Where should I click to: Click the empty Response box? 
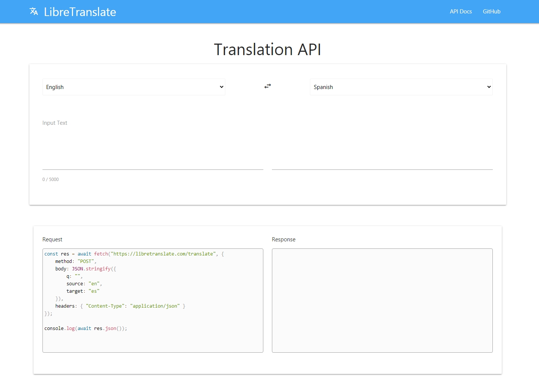click(382, 301)
